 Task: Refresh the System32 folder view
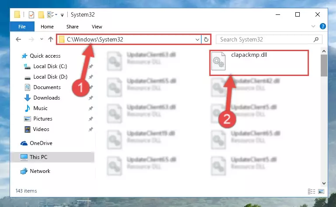(x=206, y=39)
